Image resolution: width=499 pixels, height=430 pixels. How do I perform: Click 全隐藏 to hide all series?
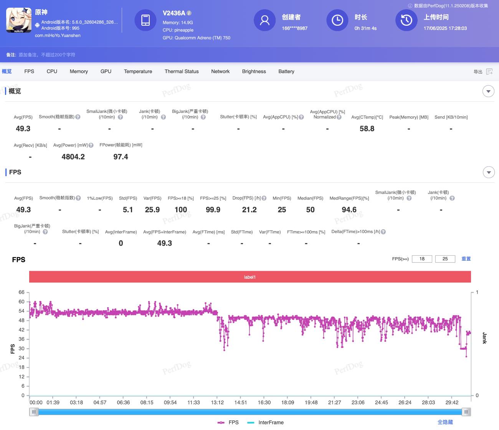pos(445,422)
